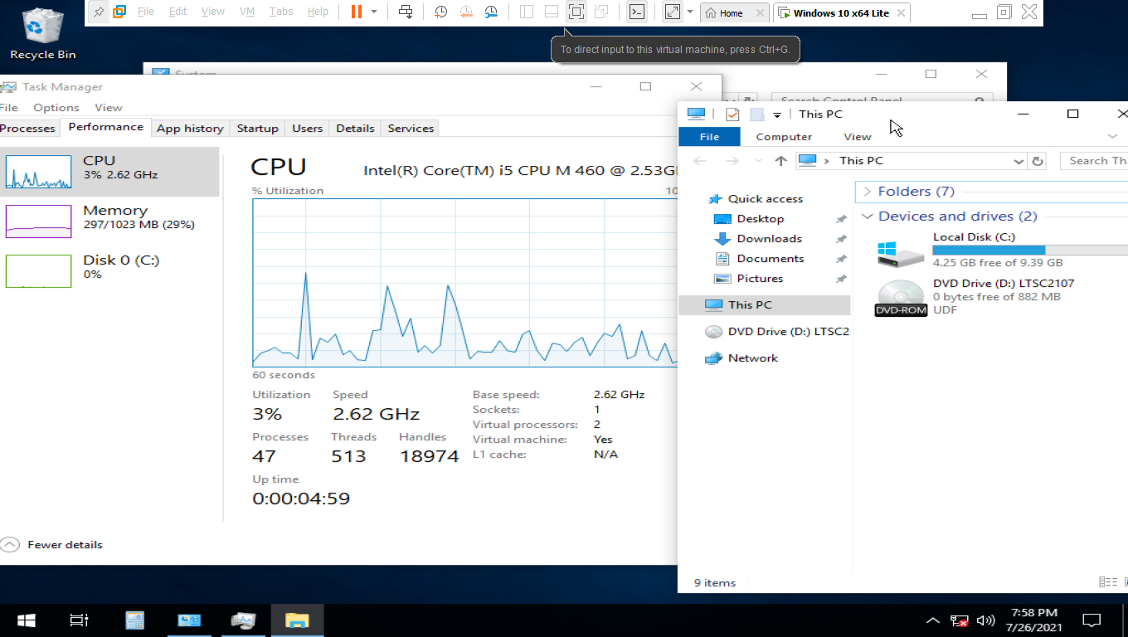The image size is (1128, 637).
Task: Switch to the Users tab
Action: (x=307, y=129)
